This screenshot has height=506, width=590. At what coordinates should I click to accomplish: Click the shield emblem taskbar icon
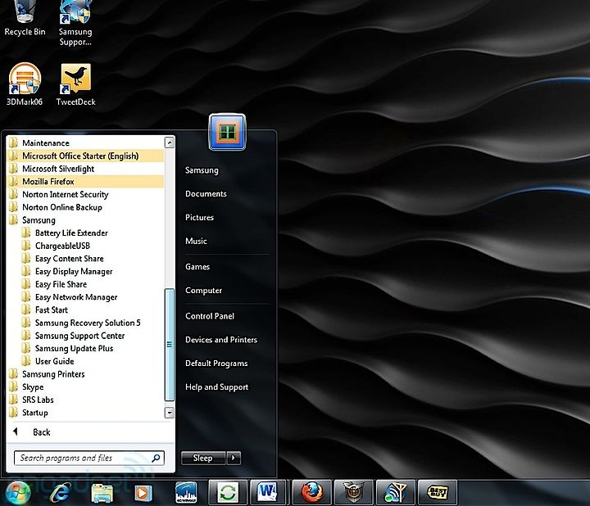(354, 492)
